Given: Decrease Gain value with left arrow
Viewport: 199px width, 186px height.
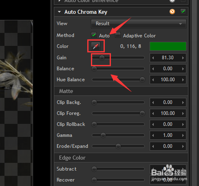Looking at the screenshot, I should [153, 58].
